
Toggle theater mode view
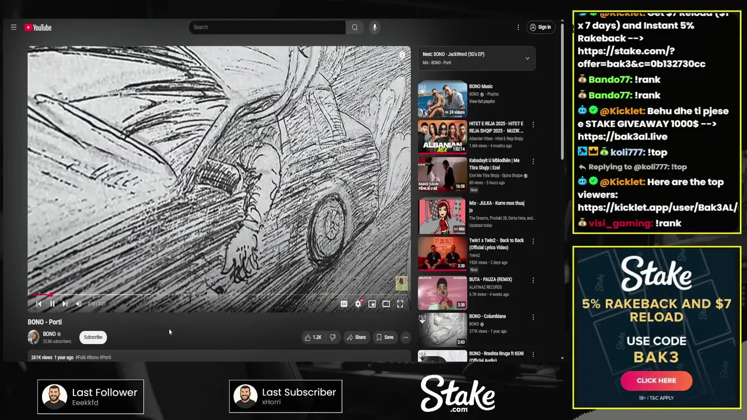(x=386, y=304)
